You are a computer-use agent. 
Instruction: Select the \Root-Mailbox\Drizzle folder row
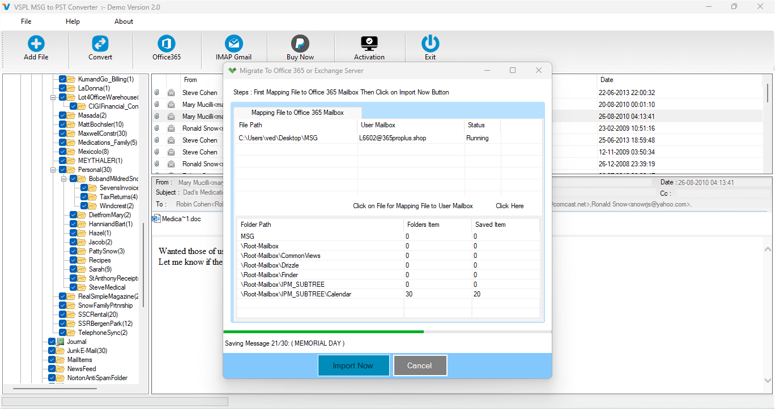click(388, 265)
